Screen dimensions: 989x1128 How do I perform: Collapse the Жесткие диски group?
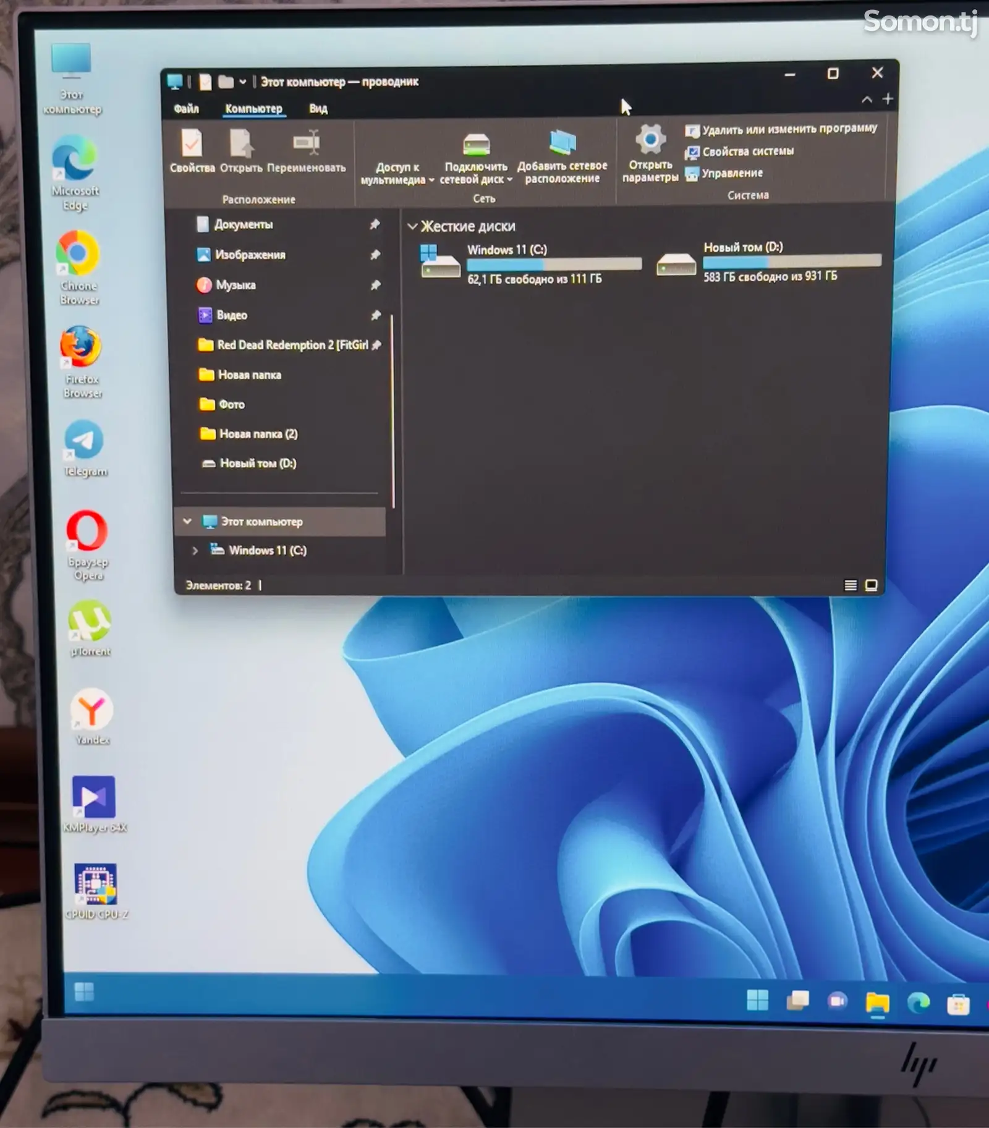click(412, 227)
